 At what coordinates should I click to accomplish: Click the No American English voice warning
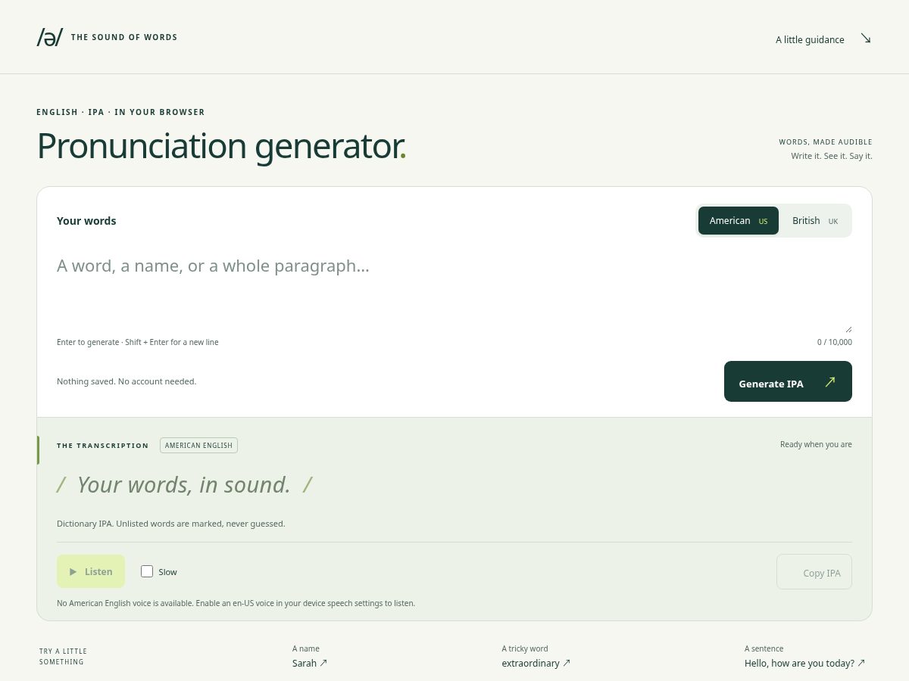(236, 603)
